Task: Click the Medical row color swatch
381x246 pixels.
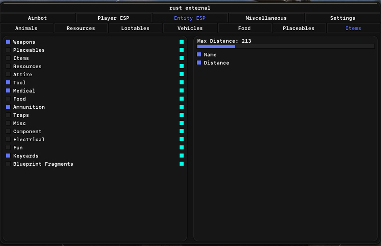Action: point(182,90)
